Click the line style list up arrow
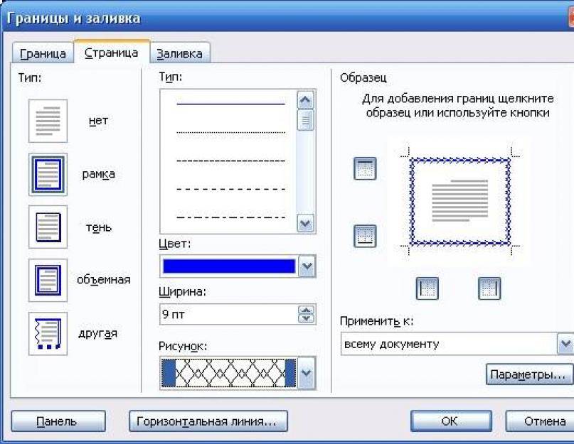574x444 pixels. coord(306,100)
